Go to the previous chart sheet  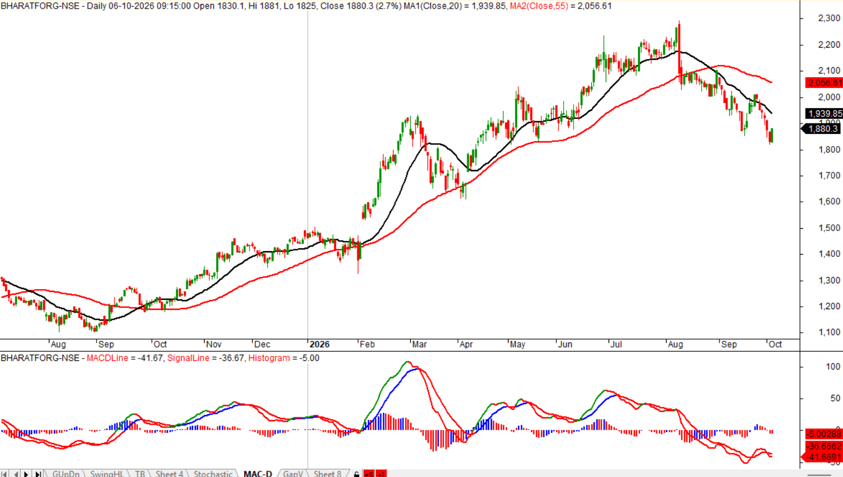tap(16, 474)
